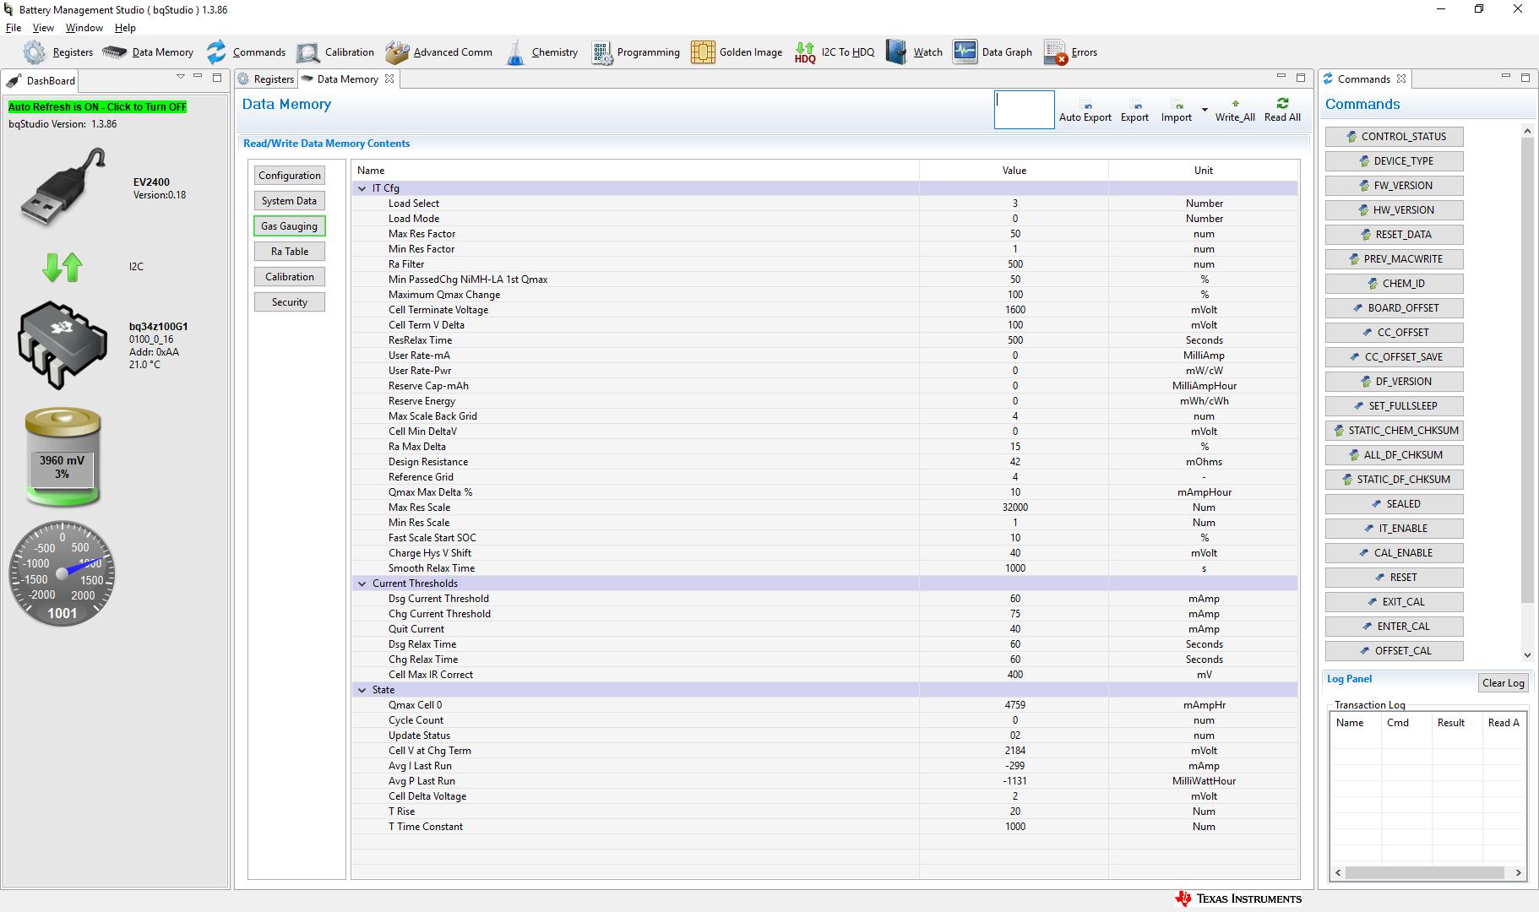The image size is (1539, 912).
Task: Select the Configuration category button
Action: (x=290, y=176)
